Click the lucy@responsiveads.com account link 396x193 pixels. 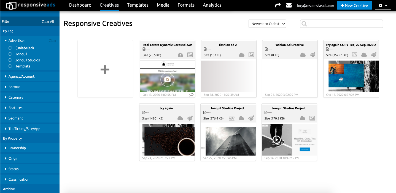point(316,6)
